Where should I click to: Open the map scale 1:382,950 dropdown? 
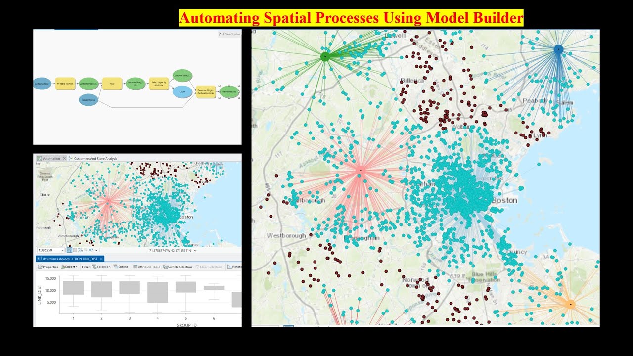click(62, 250)
